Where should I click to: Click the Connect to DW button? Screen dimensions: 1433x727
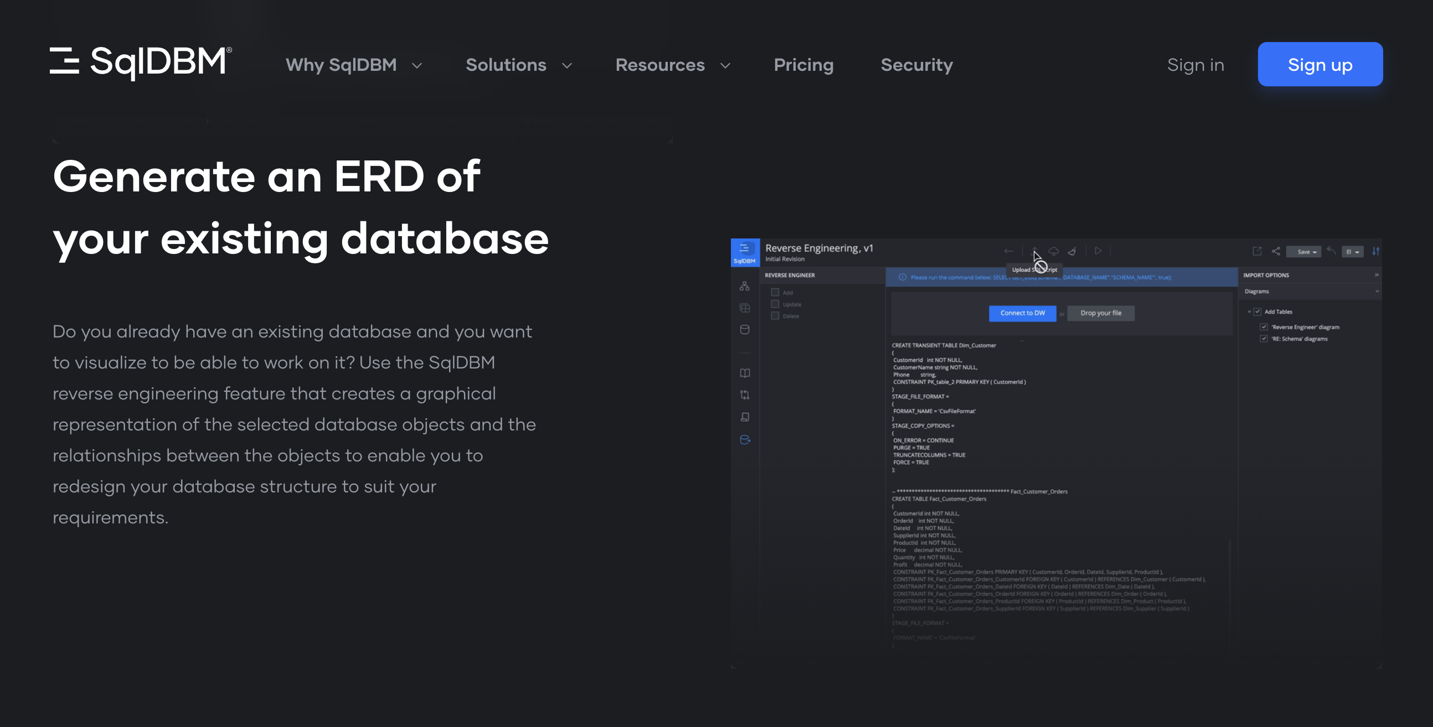(x=1023, y=313)
